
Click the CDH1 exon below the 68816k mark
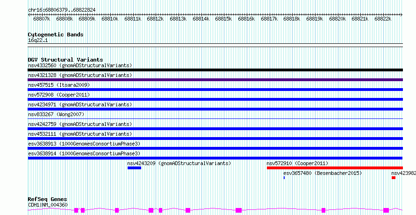tap(239, 210)
